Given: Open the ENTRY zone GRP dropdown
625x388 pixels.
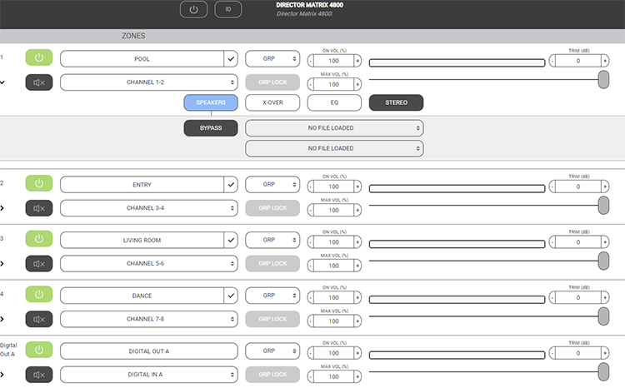Looking at the screenshot, I should tap(272, 184).
